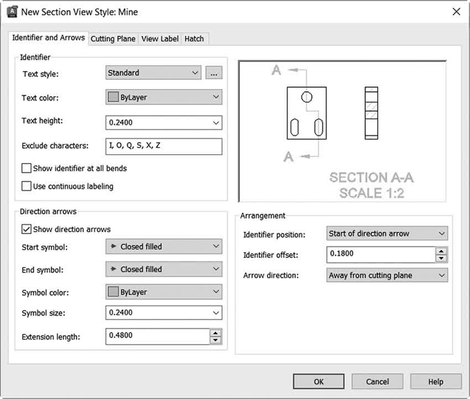This screenshot has height=399, width=470.
Task: Enable Use continuous labeling checkbox
Action: pyautogui.click(x=27, y=186)
